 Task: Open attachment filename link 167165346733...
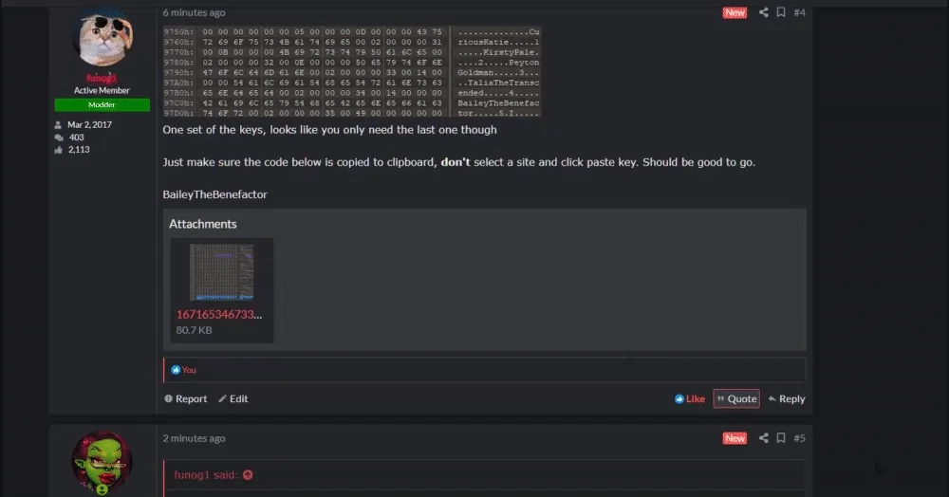(219, 314)
